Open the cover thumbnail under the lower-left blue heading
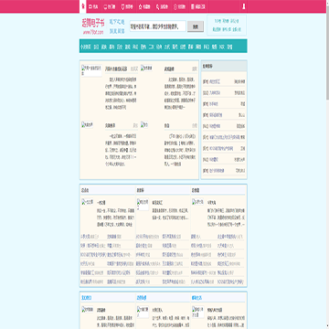Image resolution: width=329 pixels, height=329 pixels. point(87,309)
